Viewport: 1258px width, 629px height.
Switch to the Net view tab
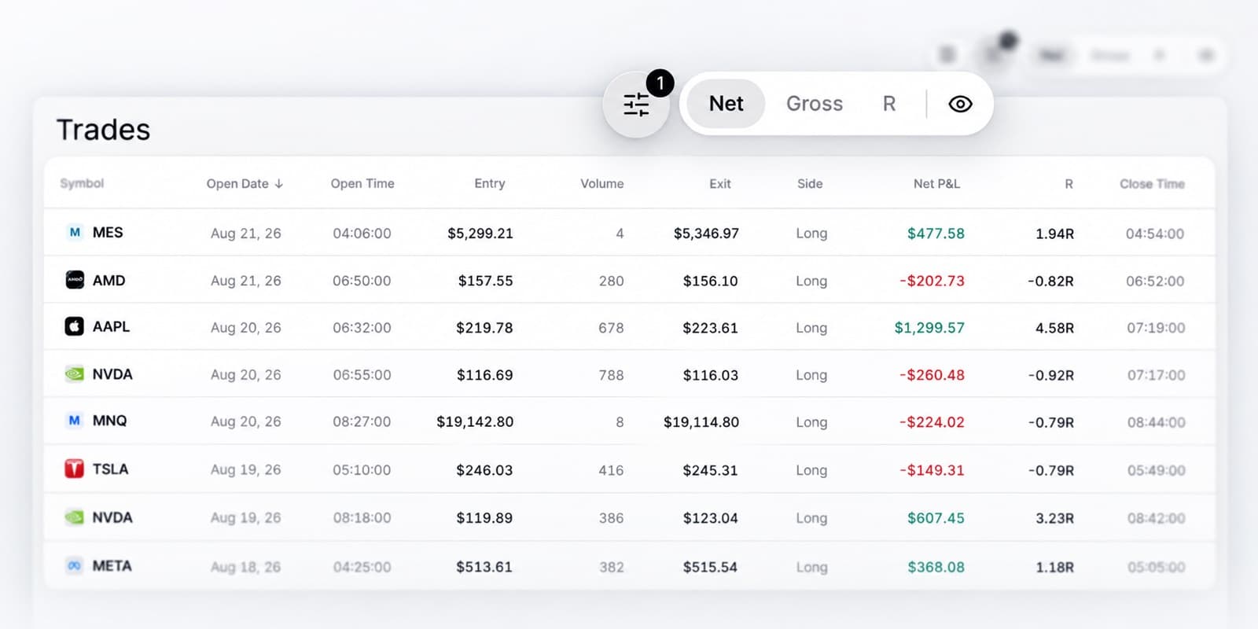pyautogui.click(x=726, y=104)
